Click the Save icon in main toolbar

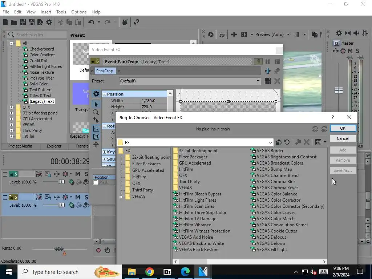23,22
